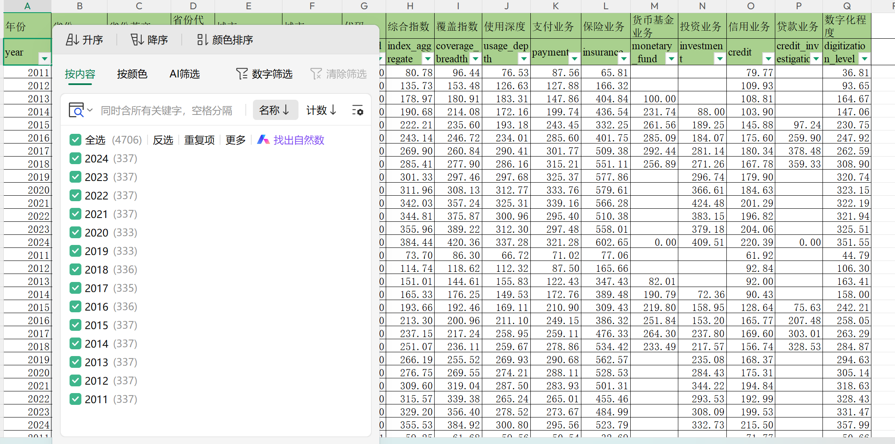Open usage_depth column filter dropdown
Viewport: 895px width, 444px height.
pos(524,58)
